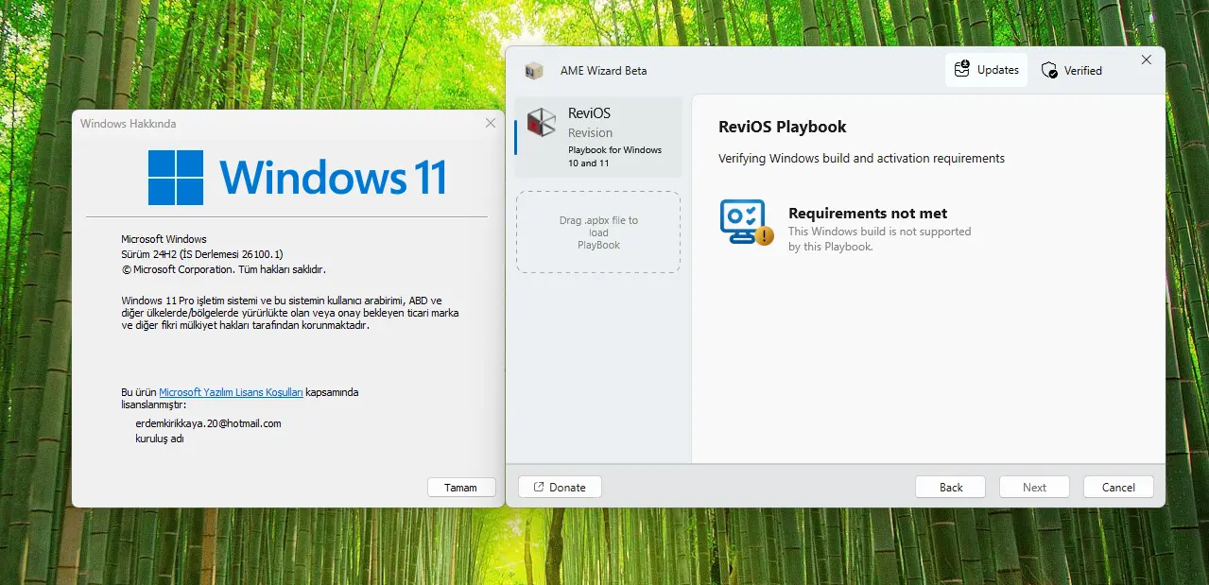Click the "Requirements not met" heading

pyautogui.click(x=868, y=214)
